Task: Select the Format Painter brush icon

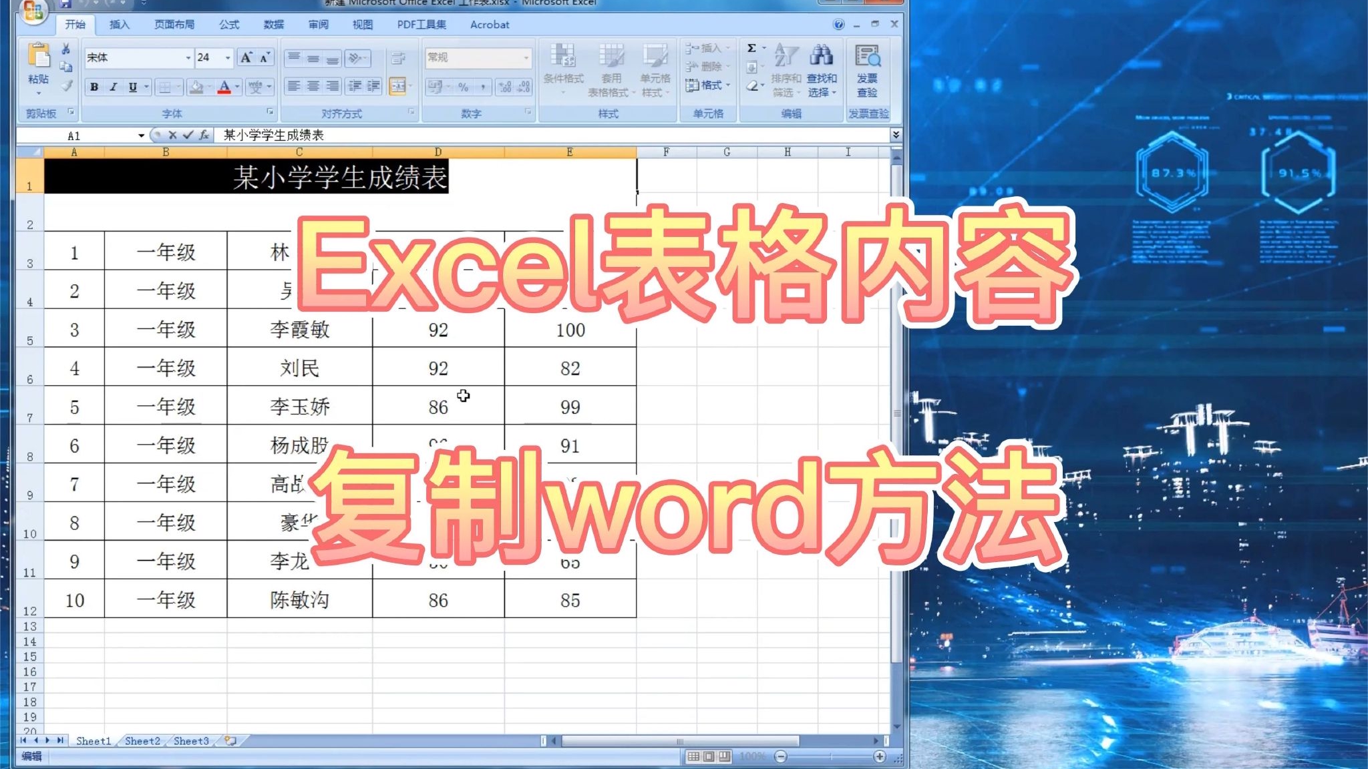Action: [x=66, y=85]
